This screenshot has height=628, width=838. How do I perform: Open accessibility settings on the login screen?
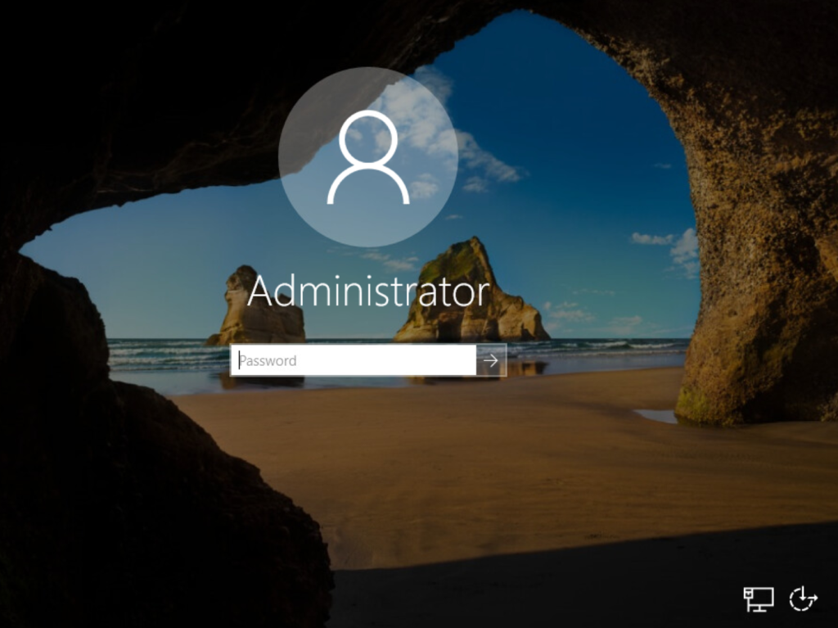click(803, 599)
